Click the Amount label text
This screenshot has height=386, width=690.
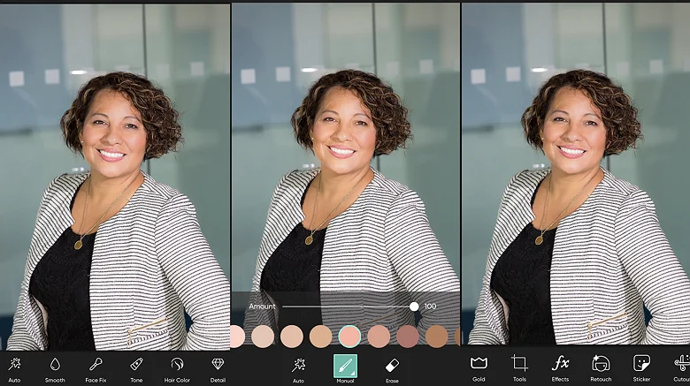[262, 307]
